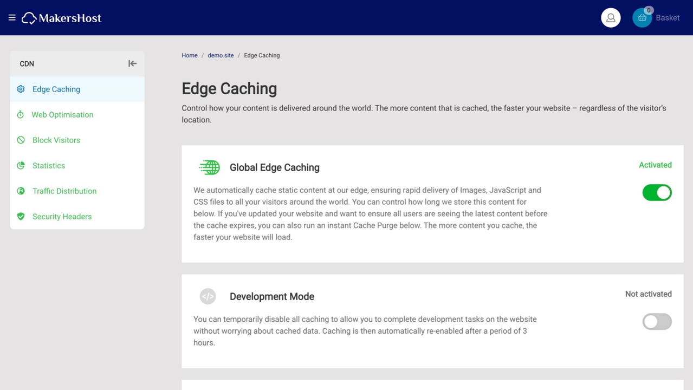Enable the Development Mode toggle
Screen dimensions: 693x390
click(x=657, y=322)
